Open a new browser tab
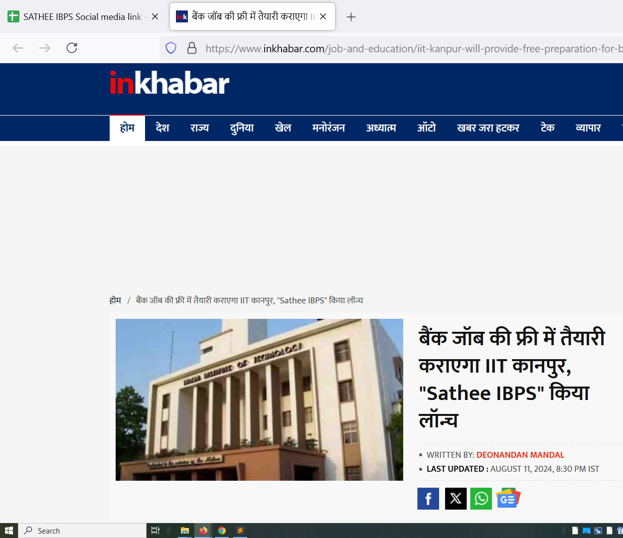Viewport: 623px width, 538px height. pos(351,17)
